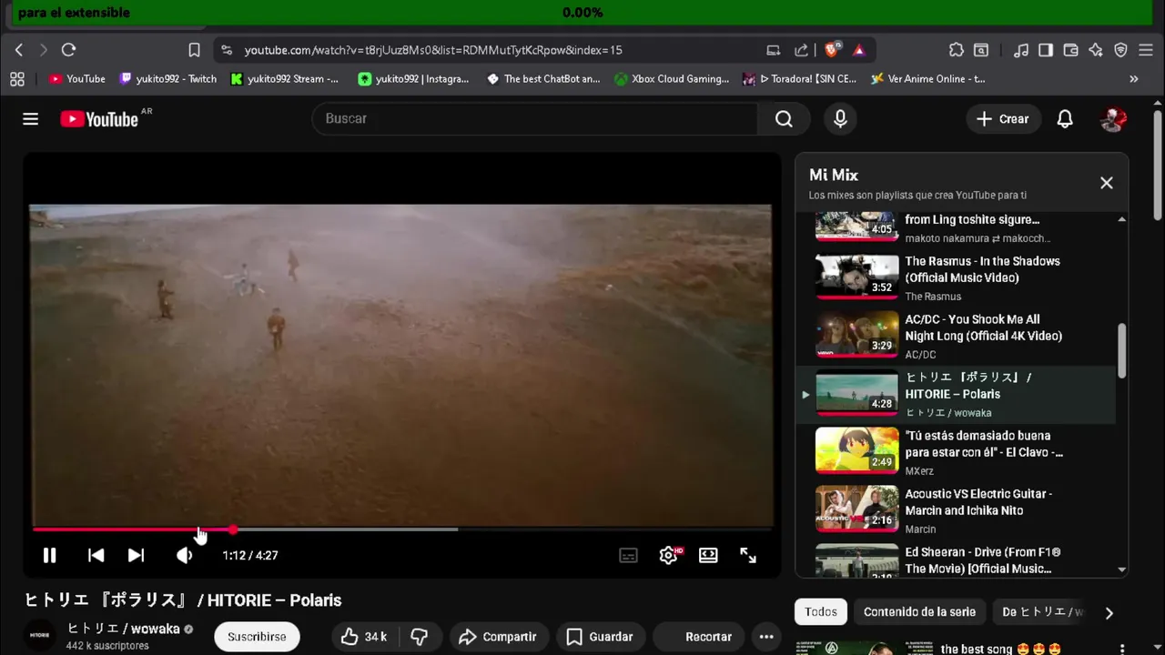Image resolution: width=1165 pixels, height=655 pixels.
Task: Skip to the next video
Action: pos(136,555)
